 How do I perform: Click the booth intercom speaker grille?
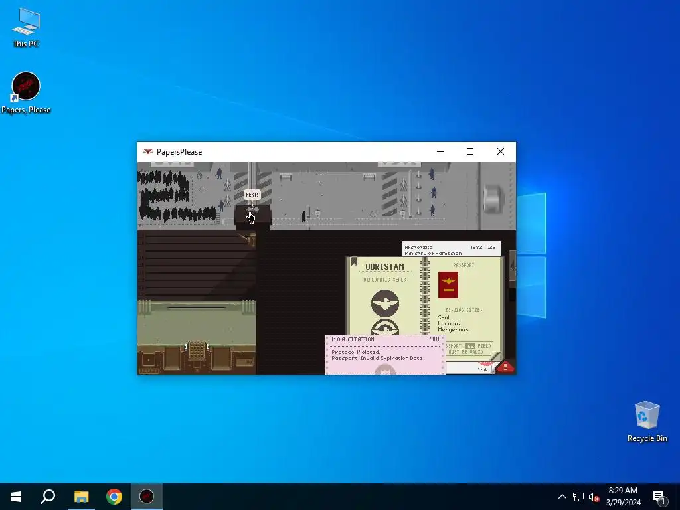pyautogui.click(x=197, y=349)
